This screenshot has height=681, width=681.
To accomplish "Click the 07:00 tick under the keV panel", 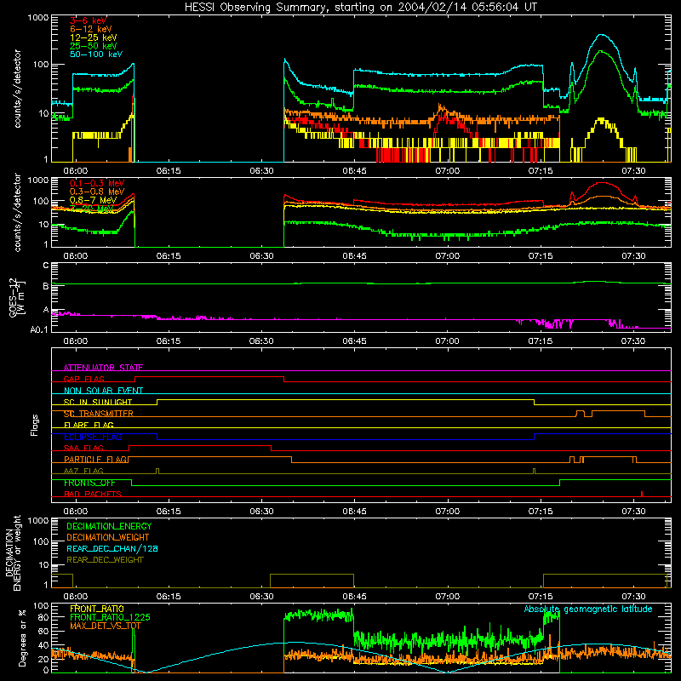I will point(448,171).
